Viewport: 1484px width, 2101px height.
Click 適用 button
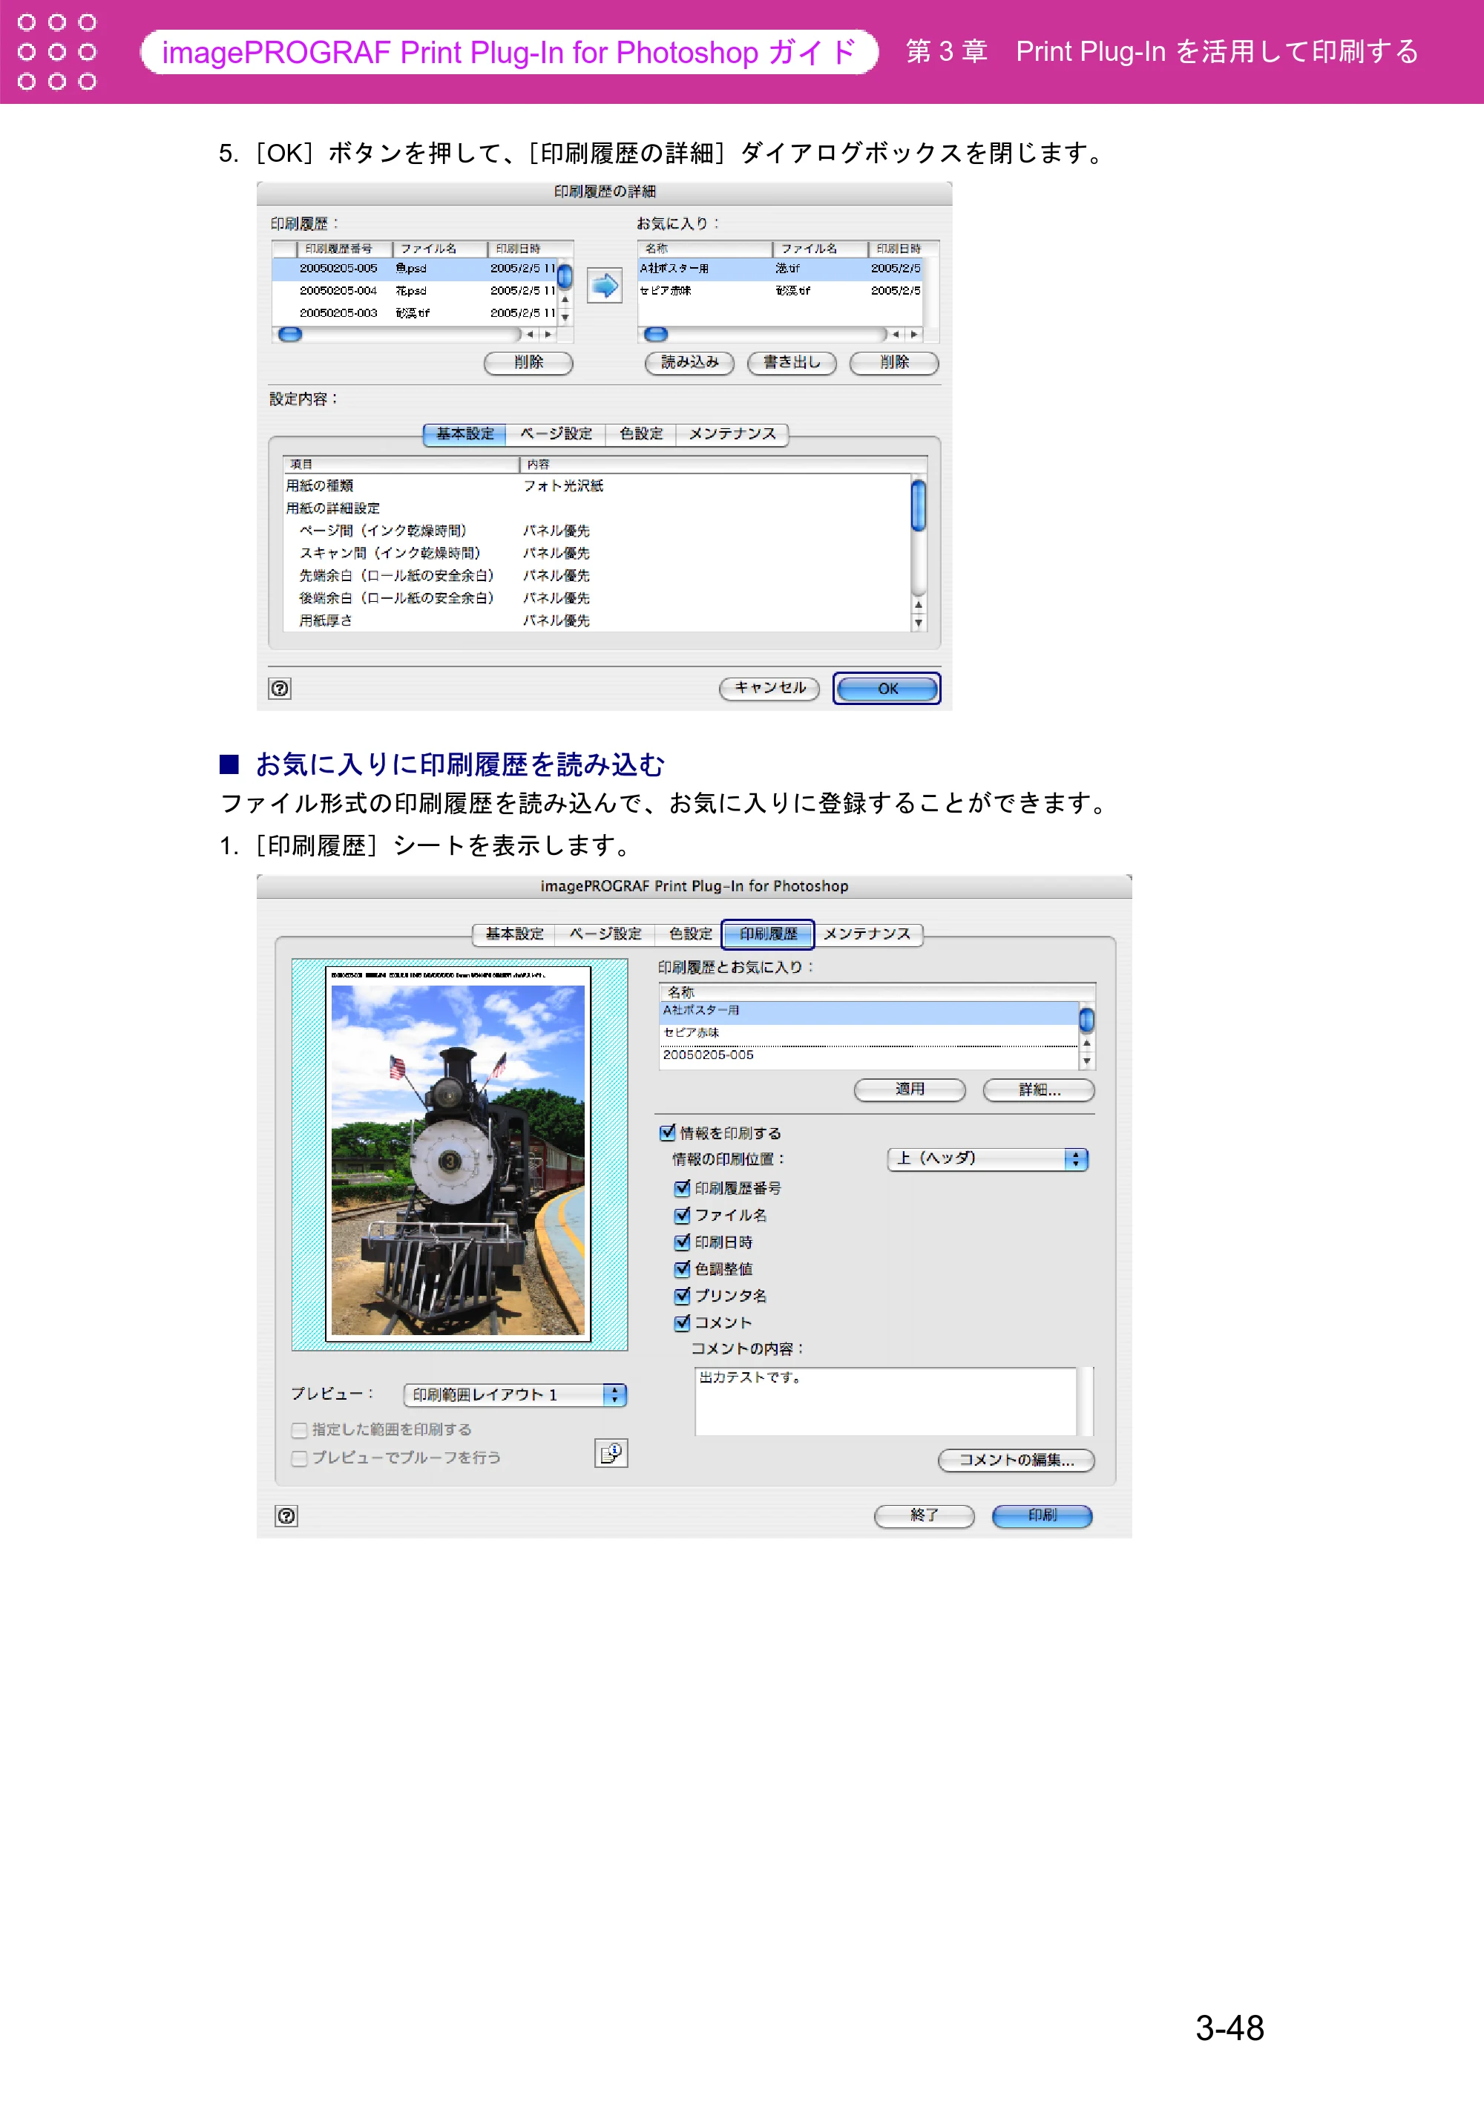910,1089
